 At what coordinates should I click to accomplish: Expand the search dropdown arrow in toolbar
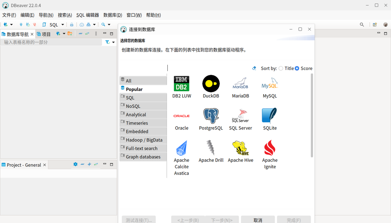[109, 25]
